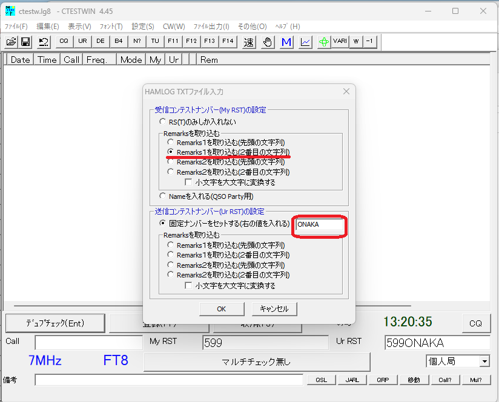
Task: Open the 表示(V) menu
Action: (79, 27)
